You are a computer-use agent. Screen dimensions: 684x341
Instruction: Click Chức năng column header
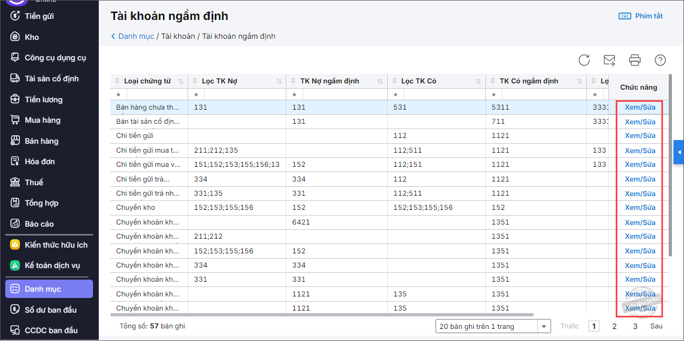[x=638, y=87]
